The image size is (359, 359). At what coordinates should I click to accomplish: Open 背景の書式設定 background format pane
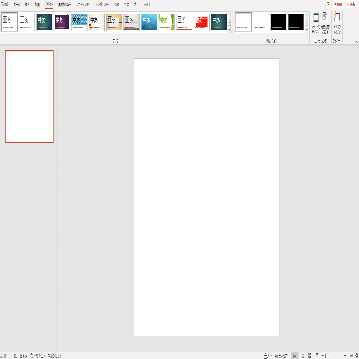325,23
